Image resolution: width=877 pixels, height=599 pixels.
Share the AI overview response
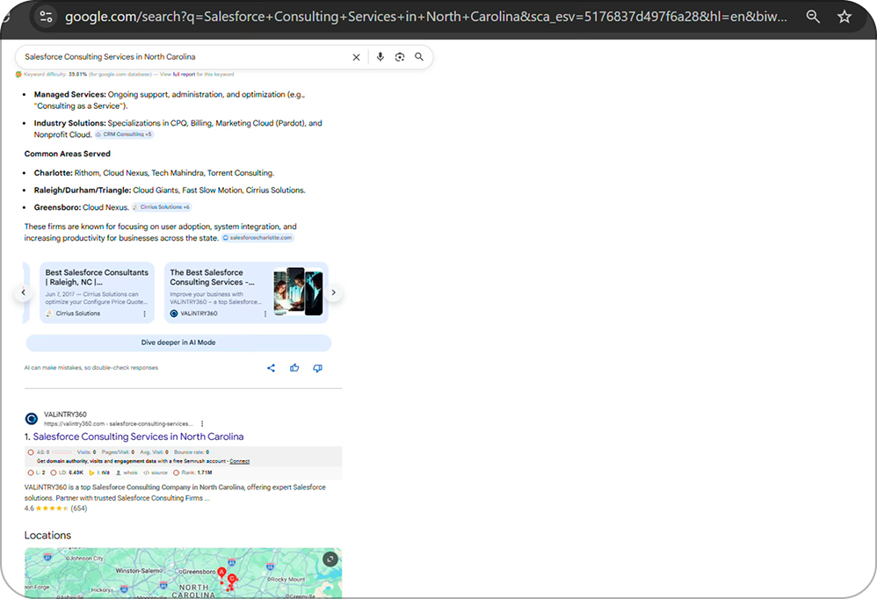271,368
